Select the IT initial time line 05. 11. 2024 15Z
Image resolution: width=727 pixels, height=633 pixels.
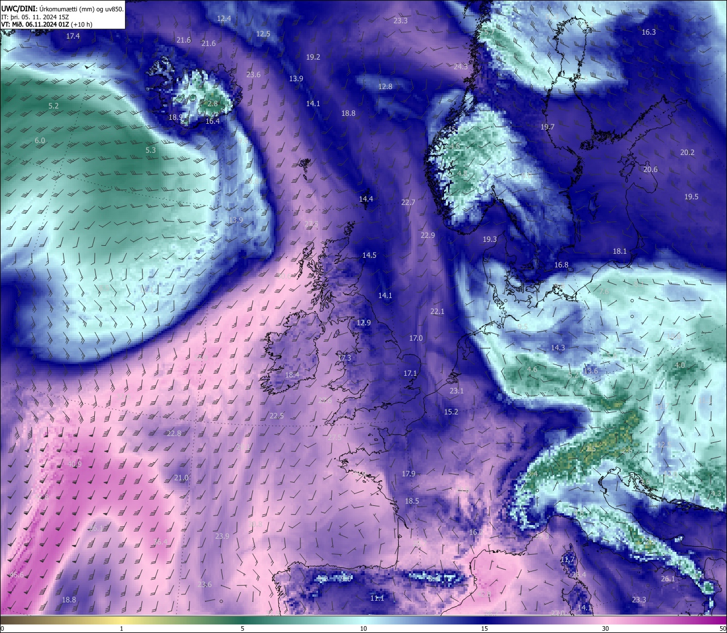(35, 17)
